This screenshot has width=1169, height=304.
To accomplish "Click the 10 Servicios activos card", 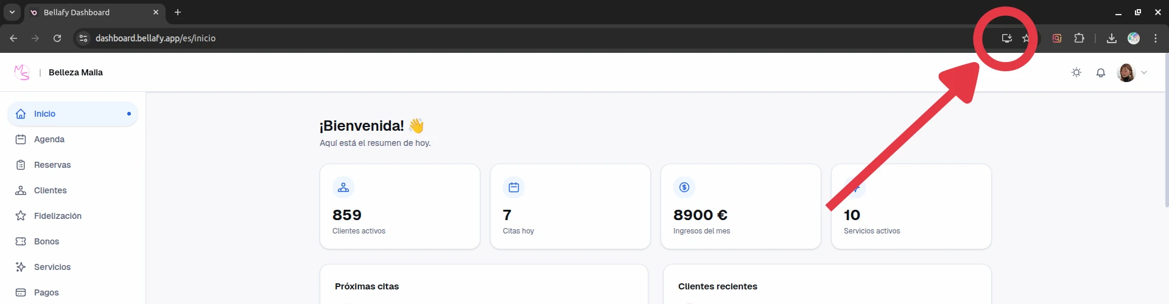I will click(x=911, y=207).
